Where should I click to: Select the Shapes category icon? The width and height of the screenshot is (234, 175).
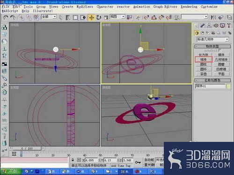point(202,33)
